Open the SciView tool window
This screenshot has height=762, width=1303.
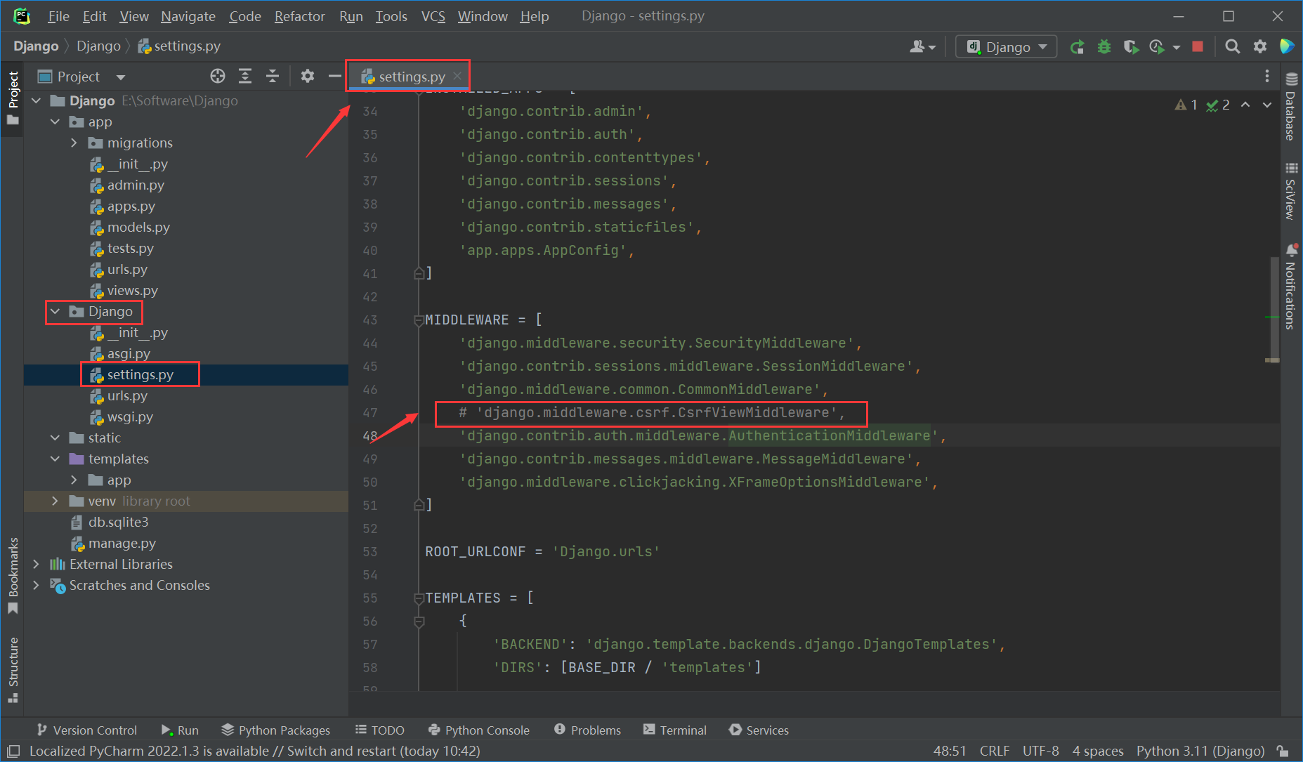(x=1291, y=191)
